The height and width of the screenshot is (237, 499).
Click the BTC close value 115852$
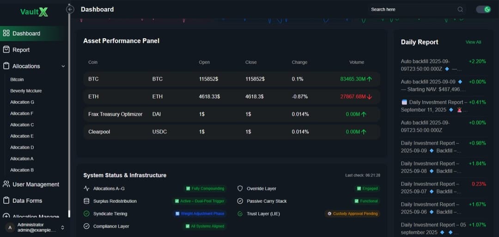(x=255, y=79)
